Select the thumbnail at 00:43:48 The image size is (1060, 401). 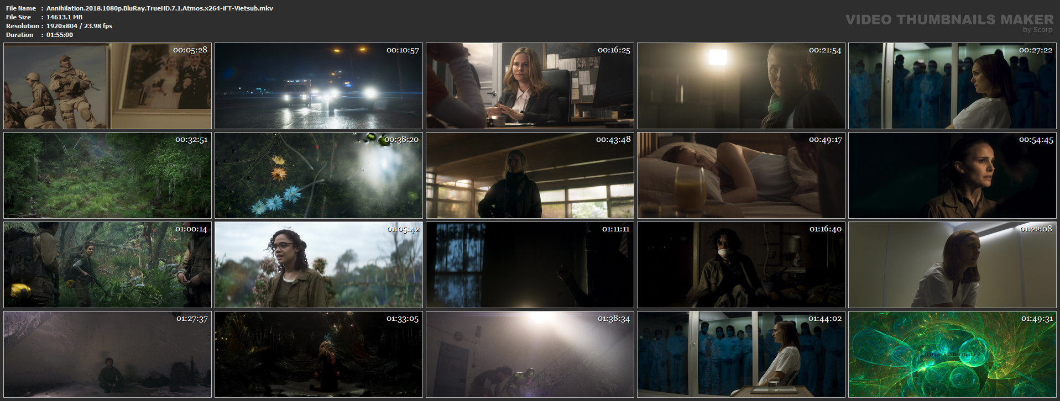pos(530,175)
